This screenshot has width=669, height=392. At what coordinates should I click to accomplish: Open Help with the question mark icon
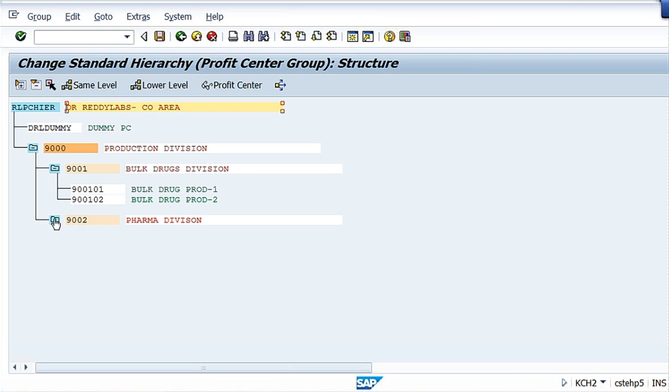389,37
